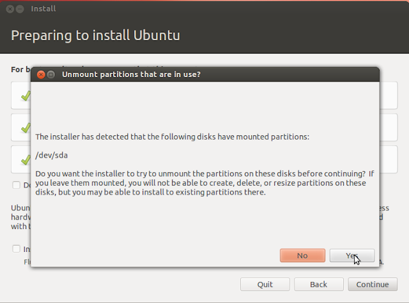This screenshot has width=409, height=303.
Task: Click the 'Install' window title text
Action: click(43, 9)
